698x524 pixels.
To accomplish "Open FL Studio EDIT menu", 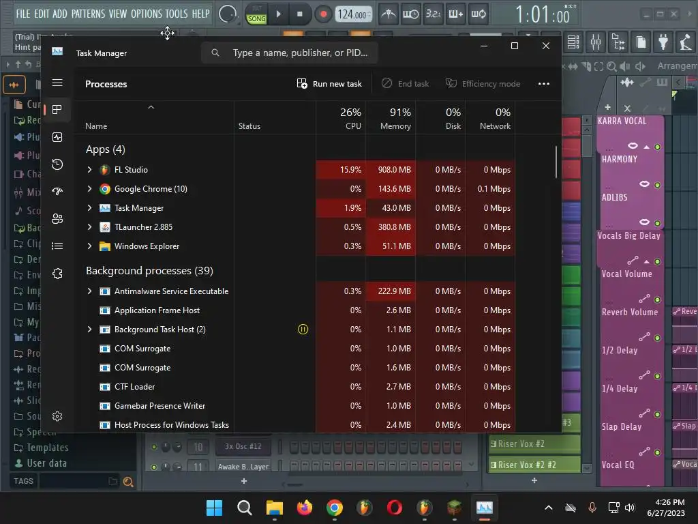I will coord(42,14).
